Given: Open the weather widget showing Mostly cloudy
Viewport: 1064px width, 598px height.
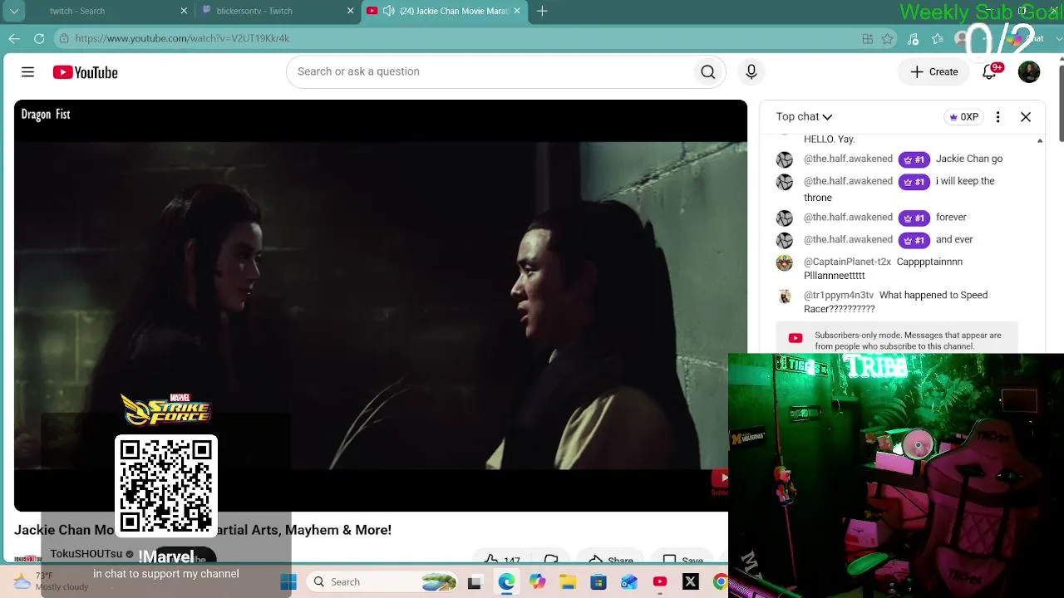Looking at the screenshot, I should point(51,581).
